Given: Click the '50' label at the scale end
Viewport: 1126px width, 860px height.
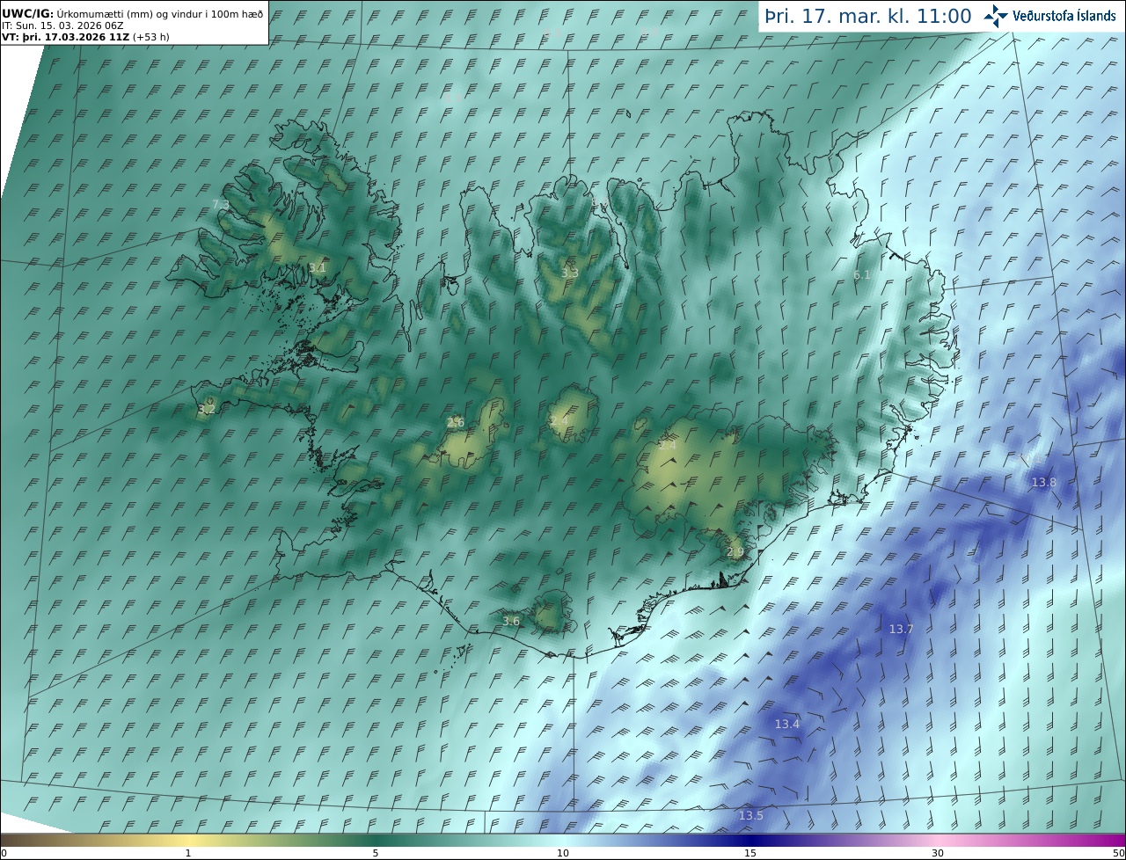Looking at the screenshot, I should (1119, 853).
